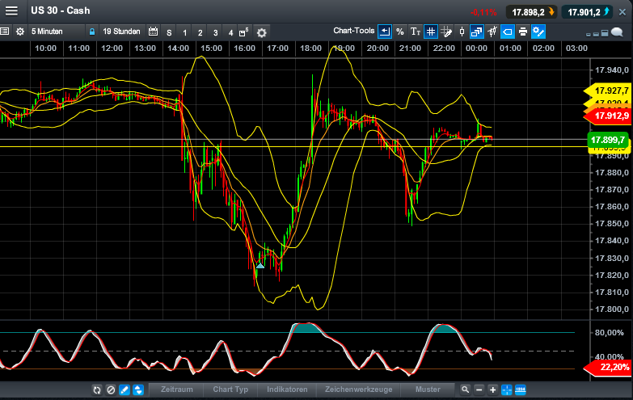
Task: Open the Chart Typ tab
Action: pos(230,389)
